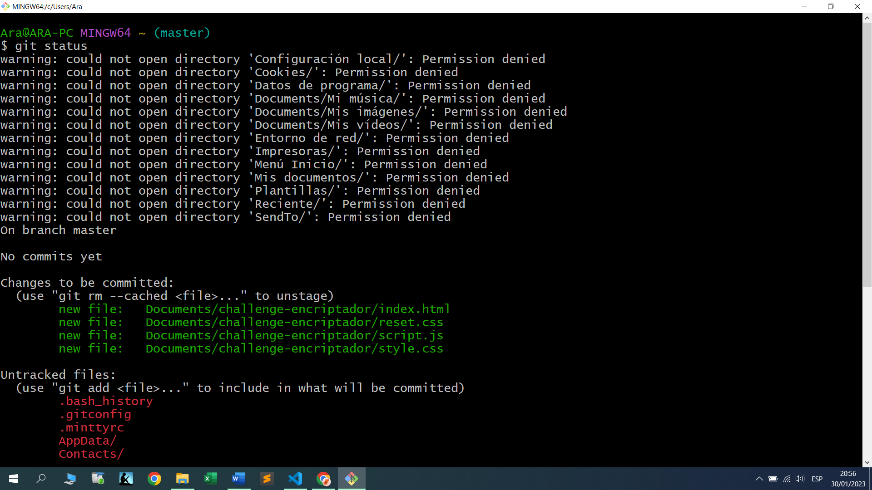This screenshot has width=872, height=490.
Task: Open the Wi-Fi network icon
Action: click(787, 479)
